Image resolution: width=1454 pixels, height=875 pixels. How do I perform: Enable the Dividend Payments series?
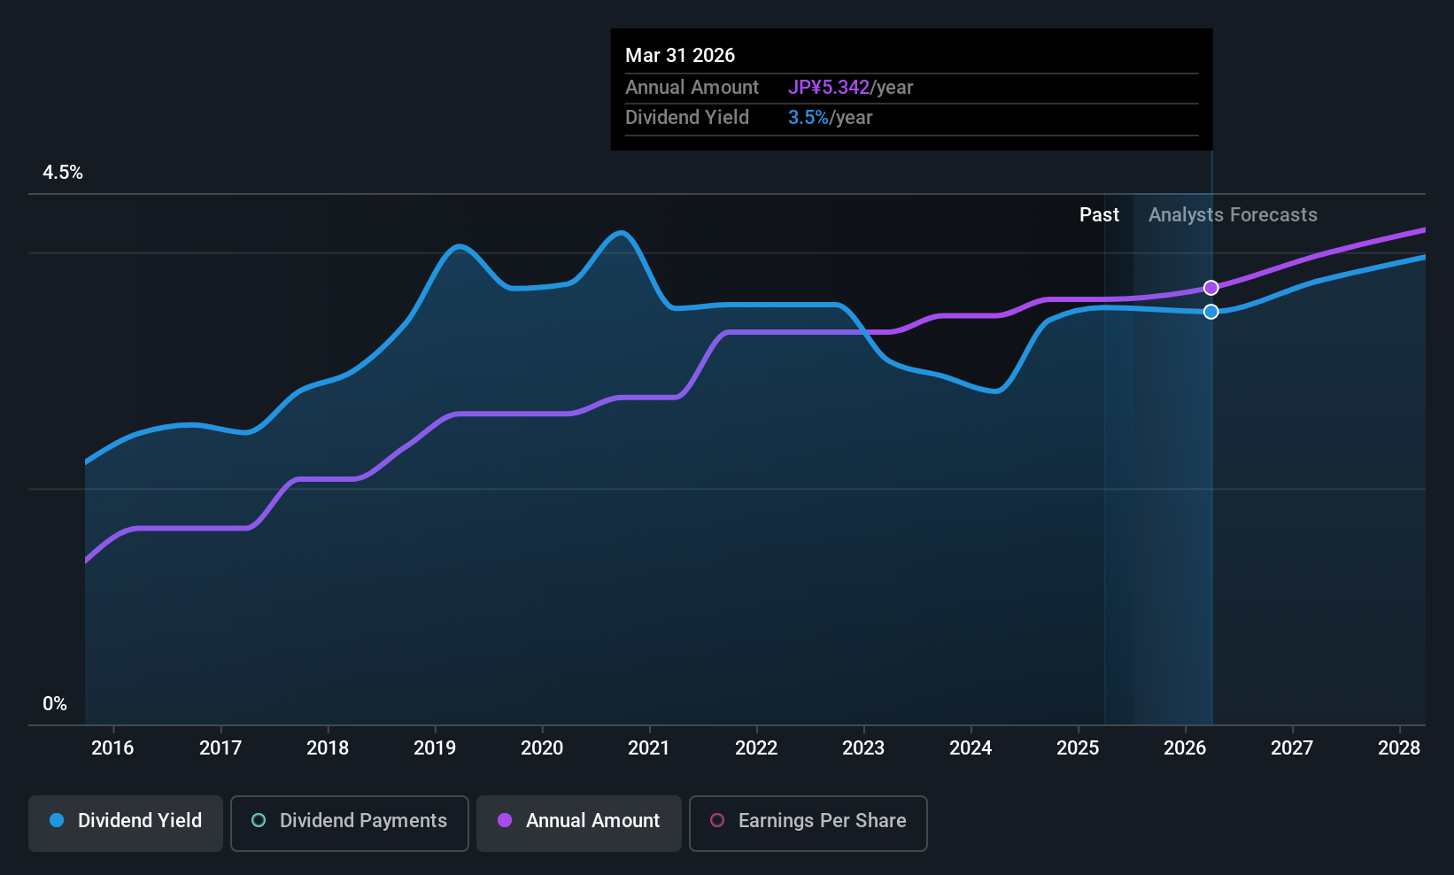[350, 823]
